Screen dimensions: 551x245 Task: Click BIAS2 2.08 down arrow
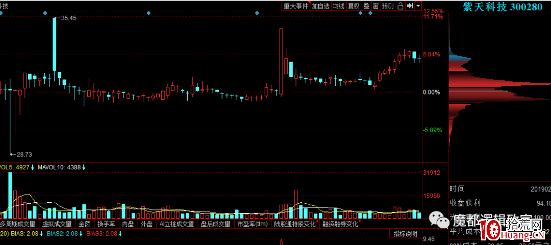click(81, 233)
